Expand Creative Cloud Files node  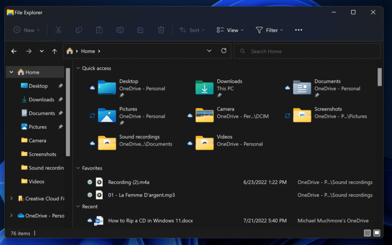click(11, 199)
